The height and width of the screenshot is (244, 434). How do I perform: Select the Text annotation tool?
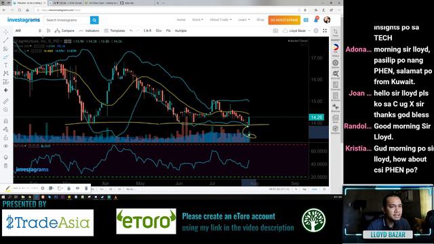6,65
